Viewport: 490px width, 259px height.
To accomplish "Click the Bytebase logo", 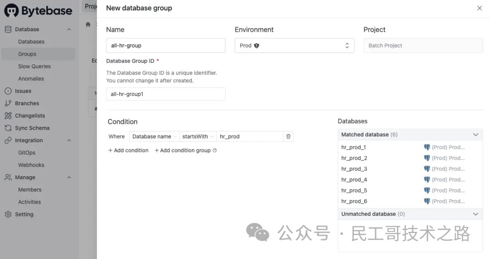I will (38, 11).
